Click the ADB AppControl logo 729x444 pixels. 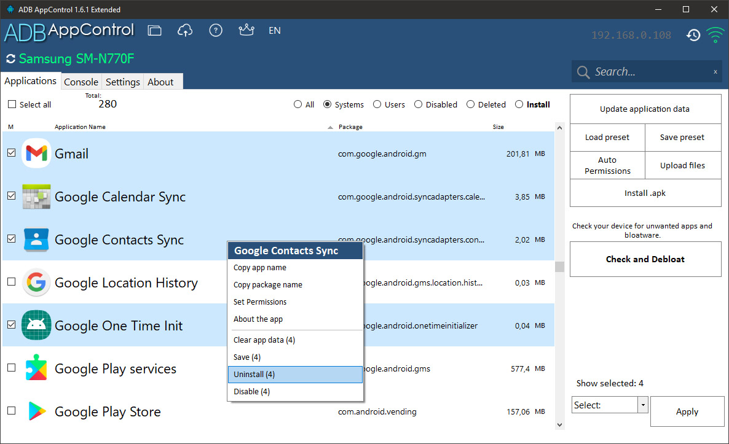click(69, 31)
